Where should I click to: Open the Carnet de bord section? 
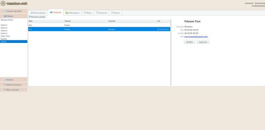[14, 11]
